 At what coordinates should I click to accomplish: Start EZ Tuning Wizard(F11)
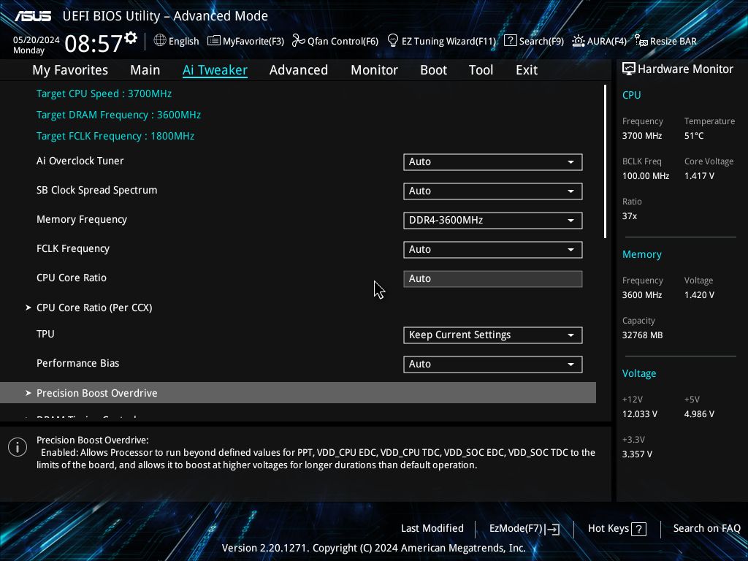(x=442, y=41)
